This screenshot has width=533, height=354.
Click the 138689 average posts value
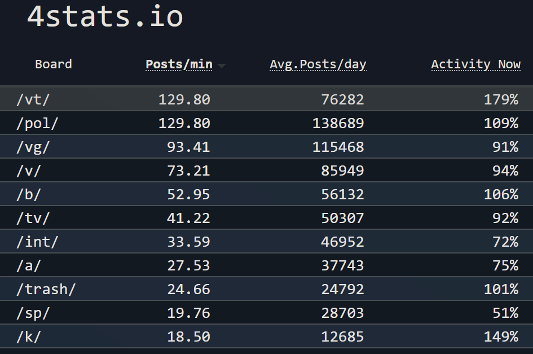pyautogui.click(x=338, y=123)
